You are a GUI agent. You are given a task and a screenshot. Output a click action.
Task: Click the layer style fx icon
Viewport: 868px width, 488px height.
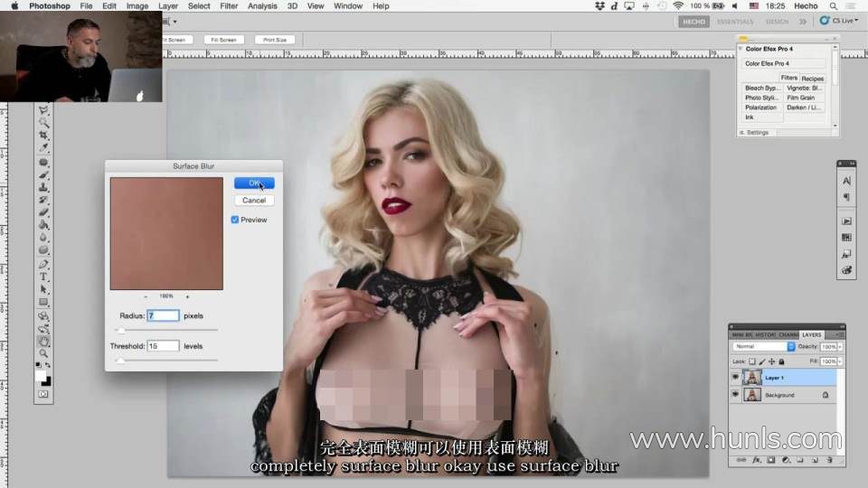click(x=756, y=460)
